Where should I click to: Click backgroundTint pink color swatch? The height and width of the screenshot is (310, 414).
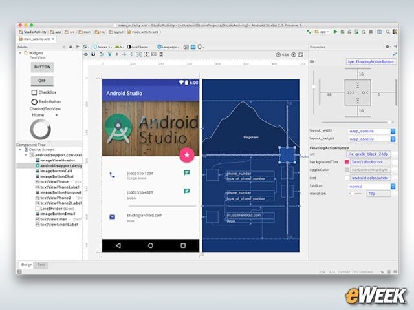coord(347,162)
